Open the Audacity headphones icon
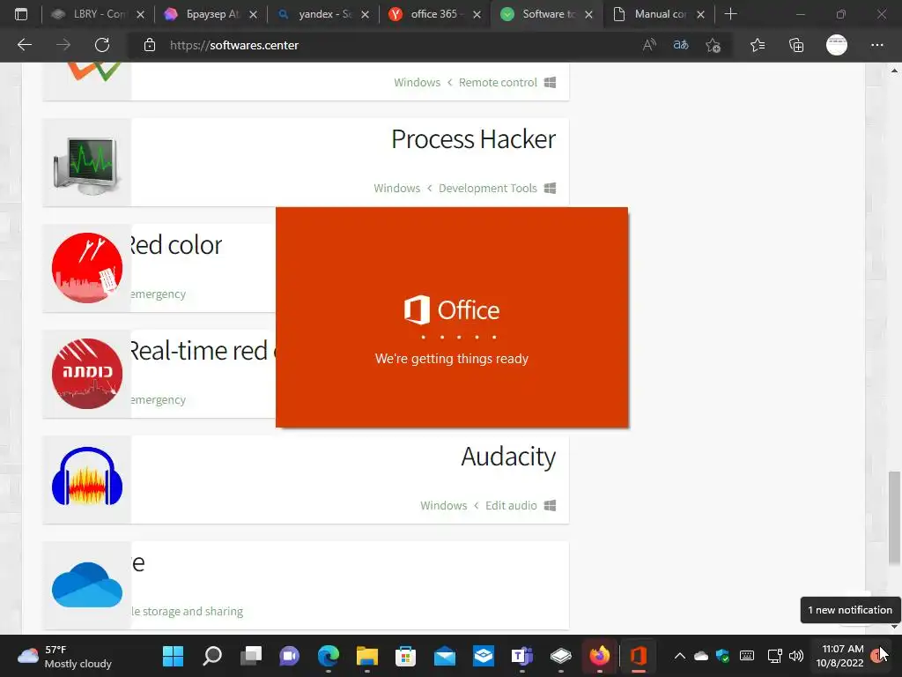 [87, 477]
